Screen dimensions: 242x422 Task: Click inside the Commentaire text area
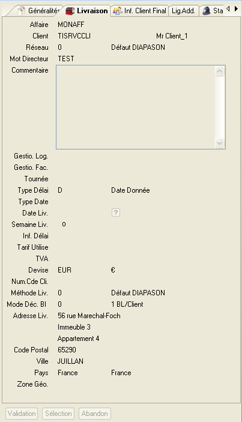click(x=135, y=107)
